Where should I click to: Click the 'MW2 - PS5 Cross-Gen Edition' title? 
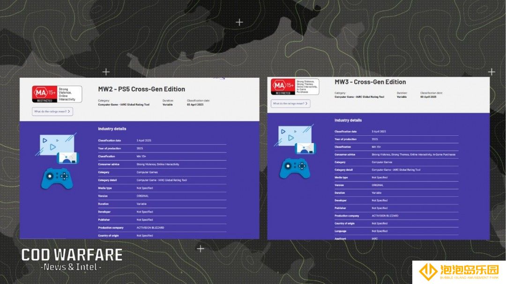click(141, 89)
